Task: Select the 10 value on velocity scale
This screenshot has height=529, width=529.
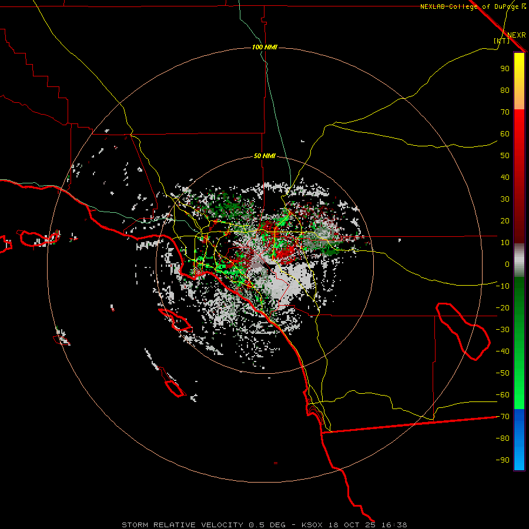Action: point(505,243)
